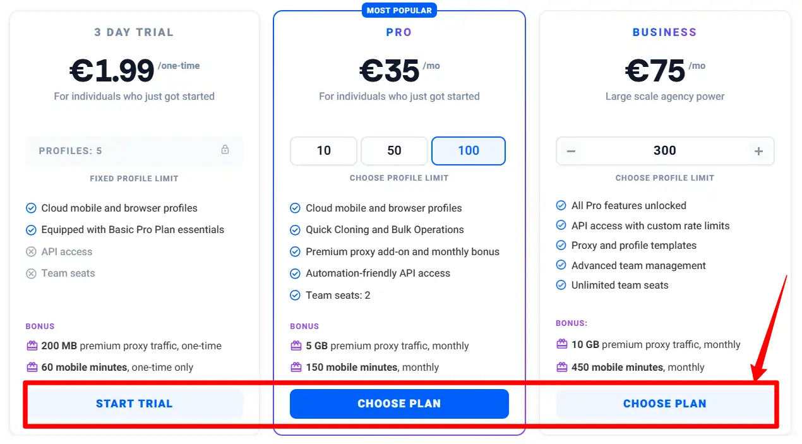
Task: Click the gift icon beside 5 GB
Action: 296,346
